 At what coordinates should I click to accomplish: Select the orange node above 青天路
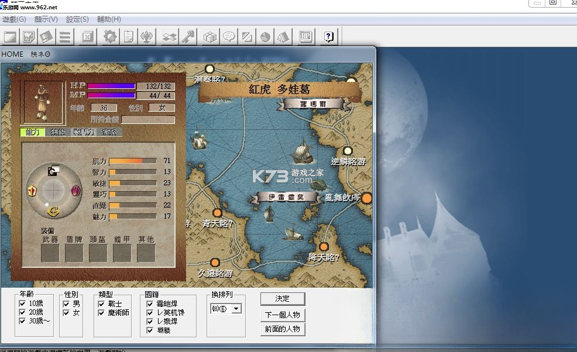click(x=218, y=213)
